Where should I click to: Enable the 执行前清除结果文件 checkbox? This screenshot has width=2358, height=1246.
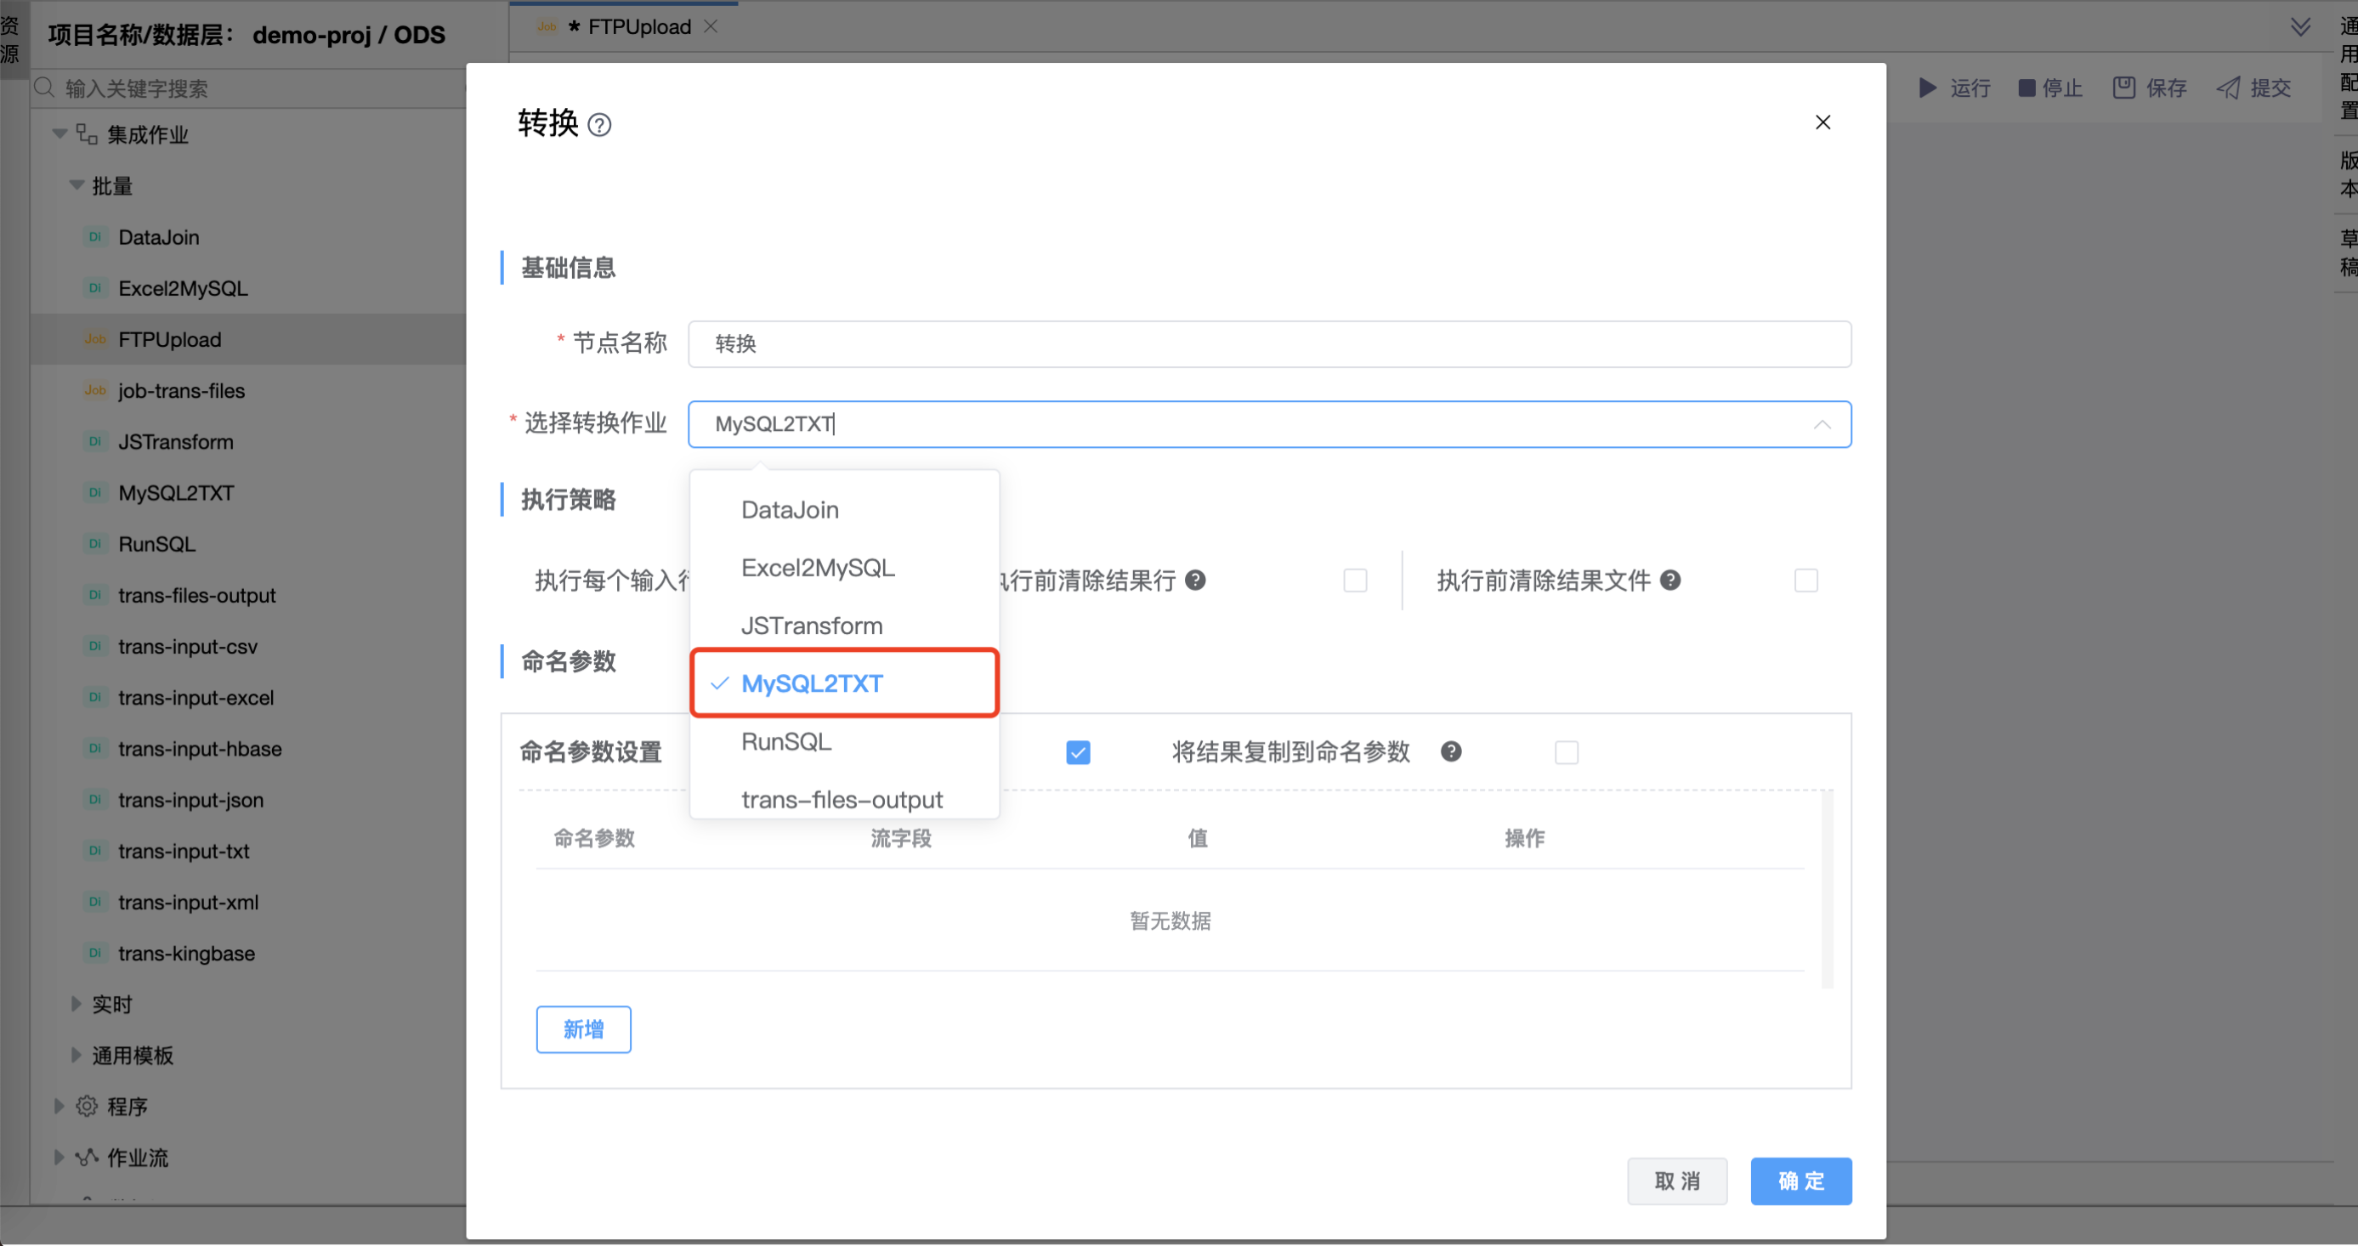click(1805, 581)
